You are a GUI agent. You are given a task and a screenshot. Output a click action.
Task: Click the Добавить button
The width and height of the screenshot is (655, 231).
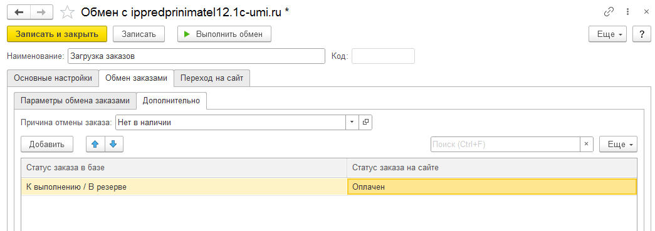tap(47, 144)
